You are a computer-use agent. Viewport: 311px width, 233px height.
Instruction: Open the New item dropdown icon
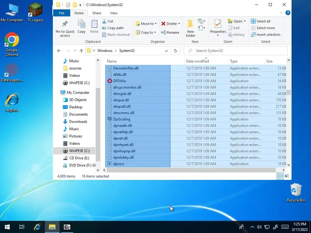coord(202,21)
